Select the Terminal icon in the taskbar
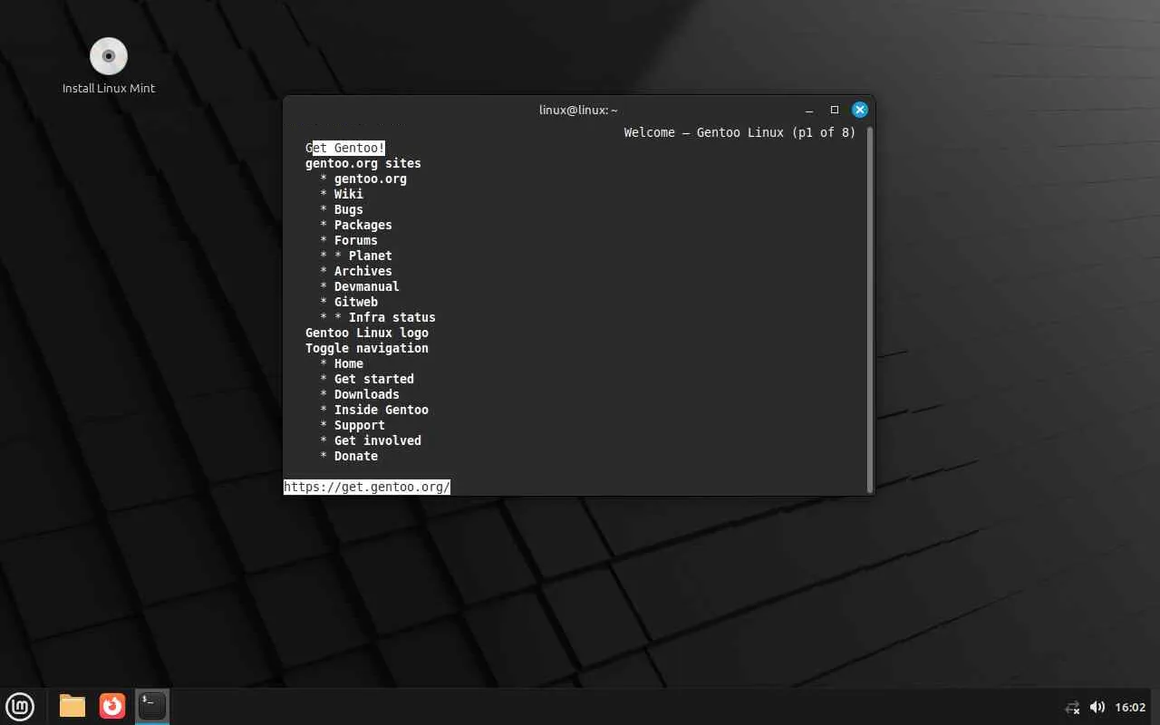The image size is (1160, 725). 152,706
